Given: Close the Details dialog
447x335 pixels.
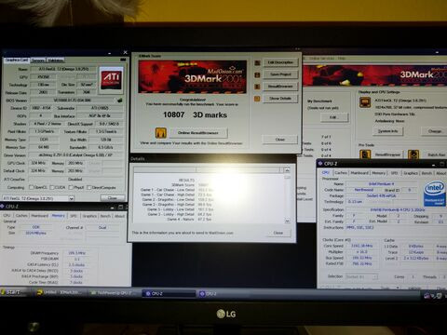Looking at the screenshot, I should [278, 233].
